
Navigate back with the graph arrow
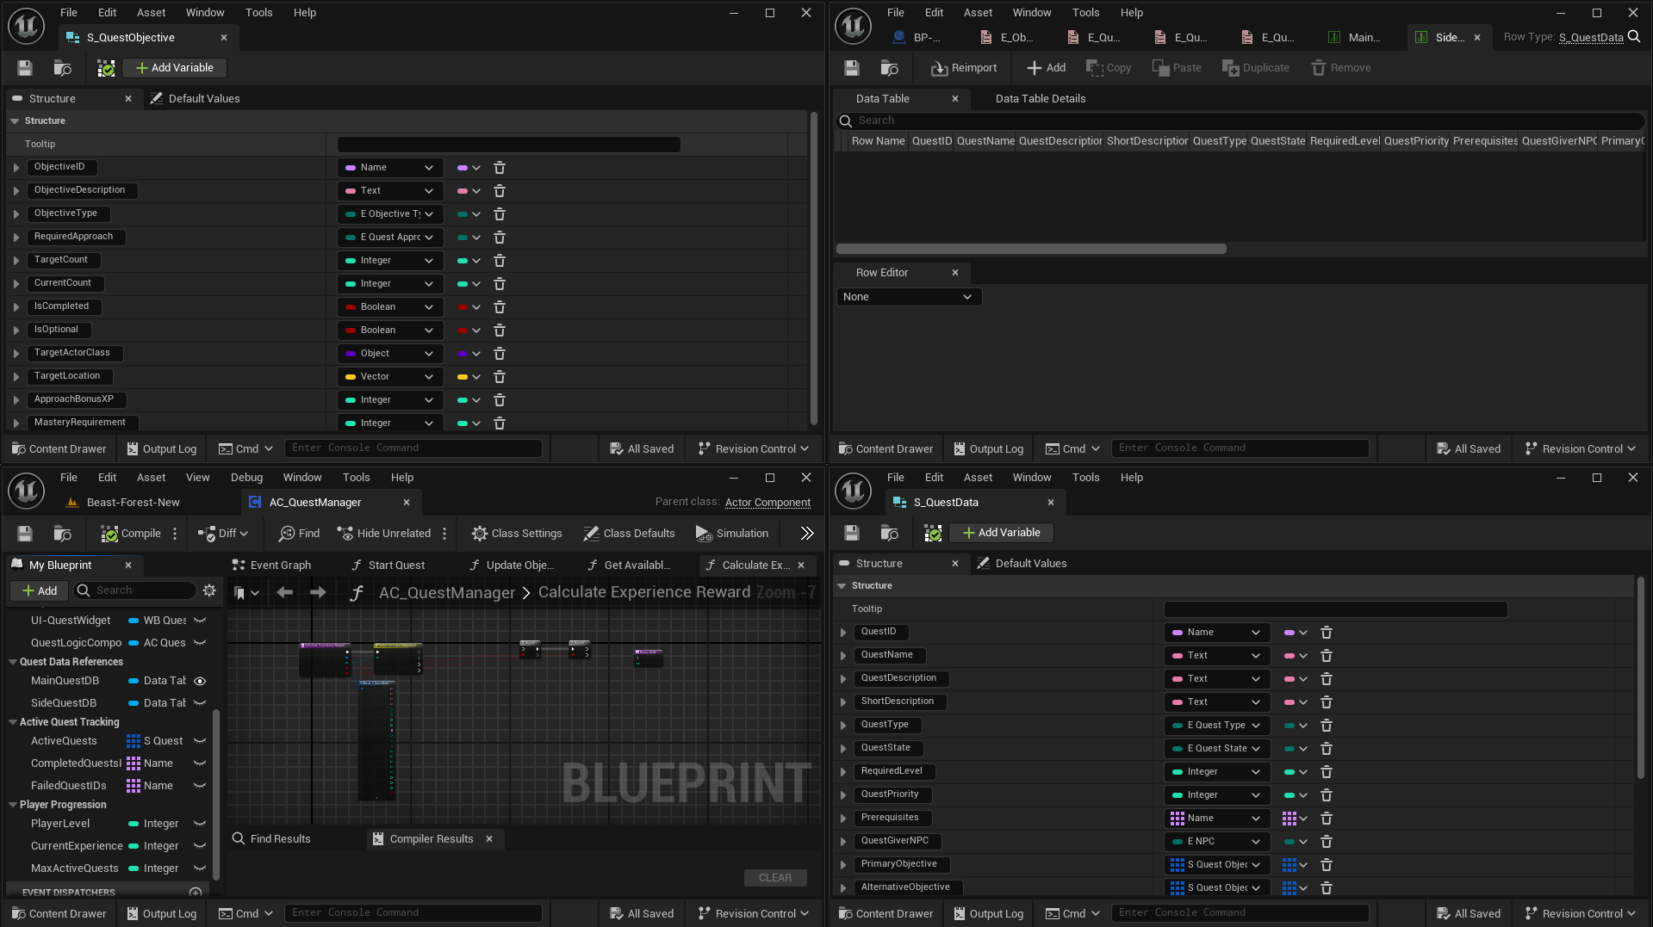pos(285,592)
